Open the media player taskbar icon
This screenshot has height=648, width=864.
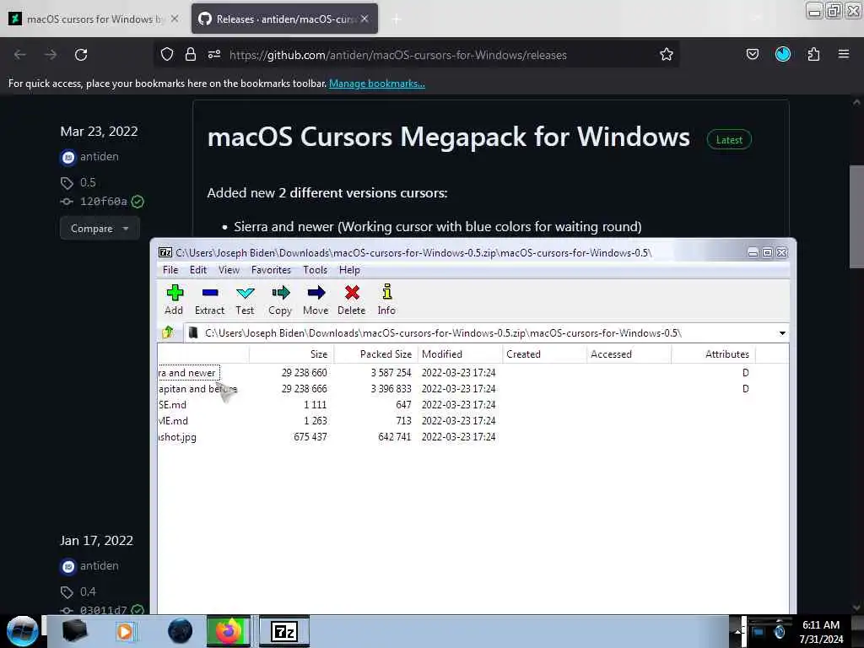(125, 631)
